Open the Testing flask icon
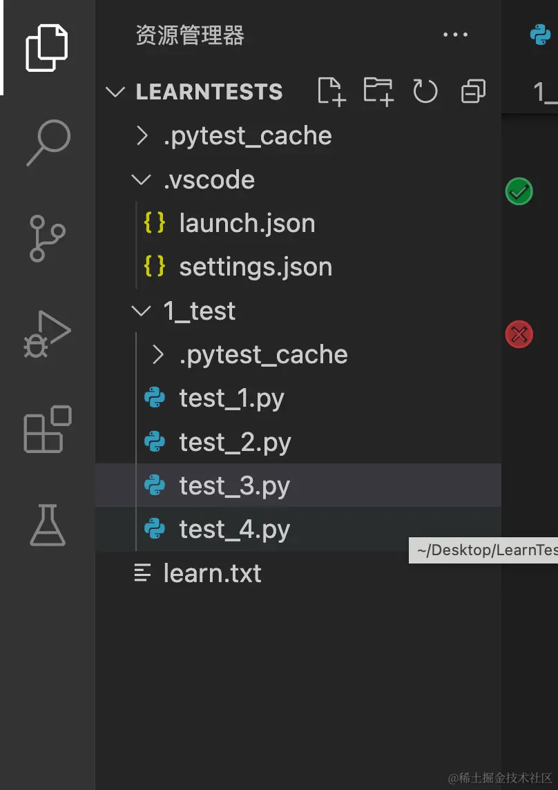The height and width of the screenshot is (790, 558). pos(47,525)
